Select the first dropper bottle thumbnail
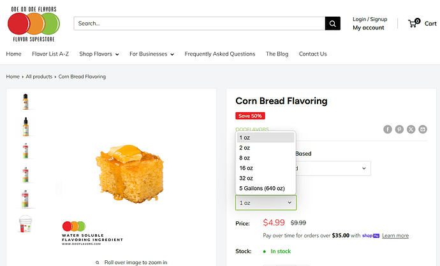 click(26, 101)
